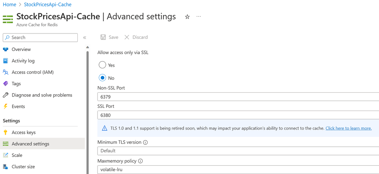
Task: Open Access control (IAM) menu item
Action: (x=33, y=72)
